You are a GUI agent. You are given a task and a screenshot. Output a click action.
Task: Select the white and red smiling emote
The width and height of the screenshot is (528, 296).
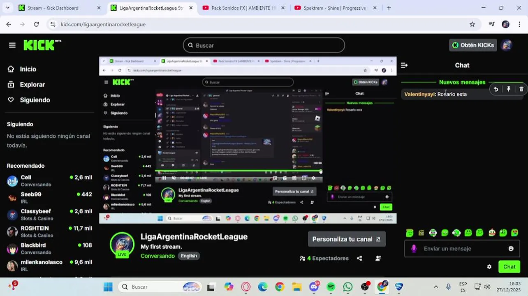[x=492, y=233]
